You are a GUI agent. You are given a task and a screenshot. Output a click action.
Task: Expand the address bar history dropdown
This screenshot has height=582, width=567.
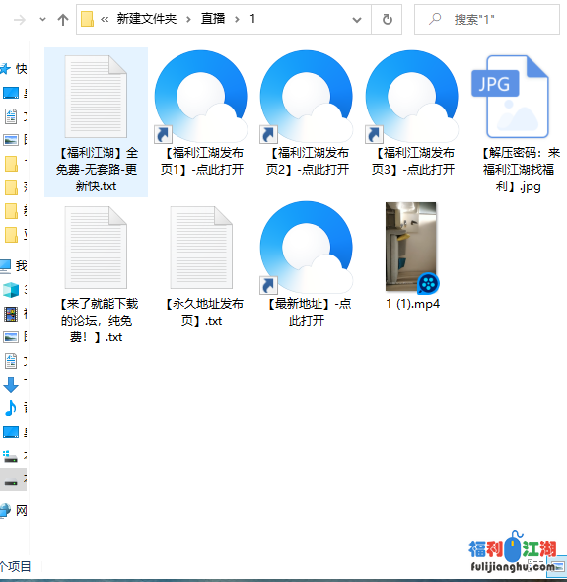(357, 20)
